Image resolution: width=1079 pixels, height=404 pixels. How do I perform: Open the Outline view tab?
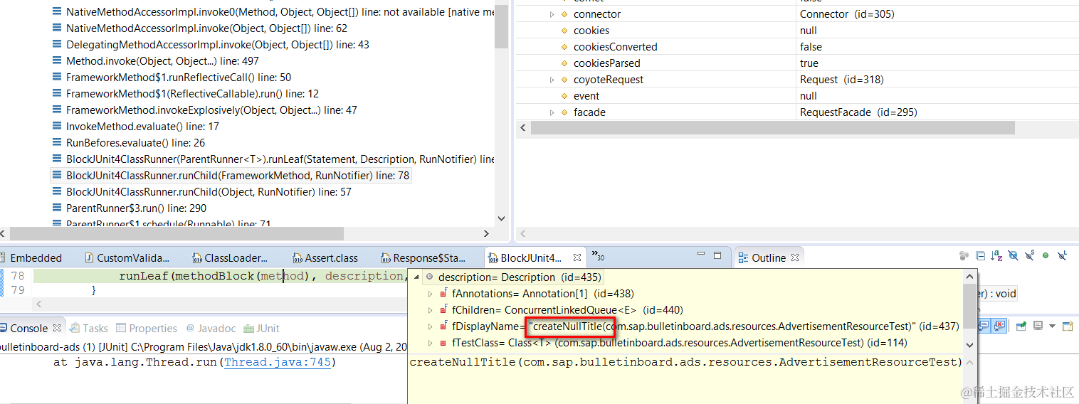[768, 258]
